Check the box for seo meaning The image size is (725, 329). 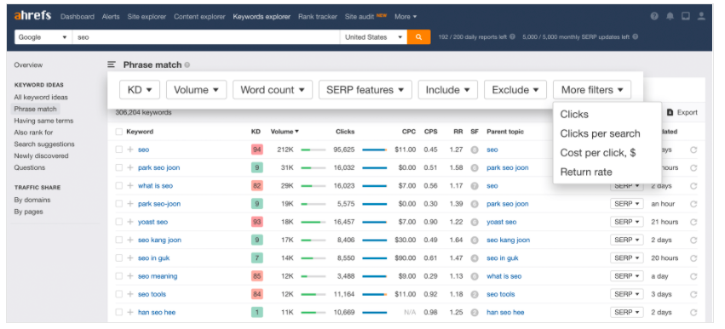118,276
